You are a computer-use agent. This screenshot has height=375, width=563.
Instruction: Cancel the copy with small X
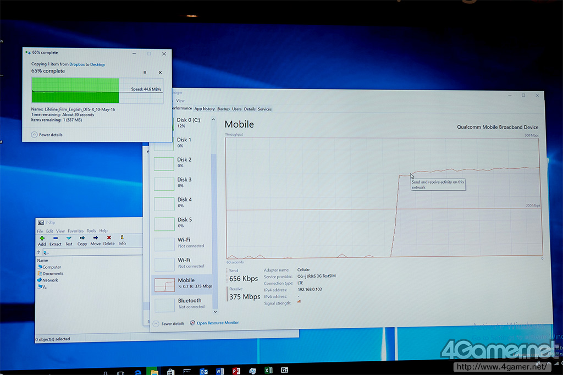tap(160, 72)
